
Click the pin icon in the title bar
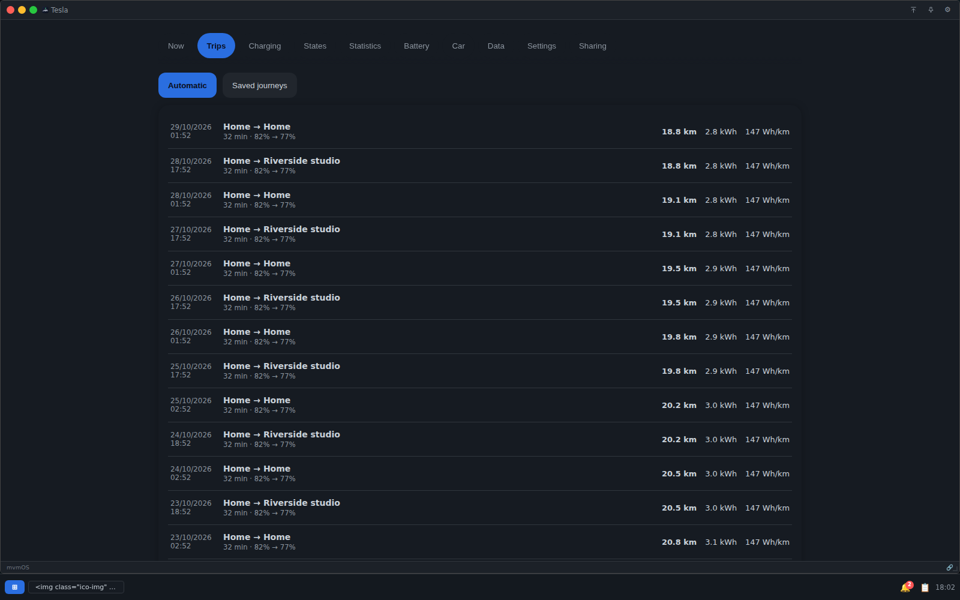tap(931, 10)
